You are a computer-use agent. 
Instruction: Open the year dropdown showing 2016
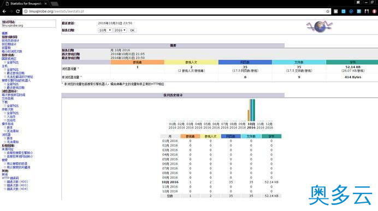[120, 31]
